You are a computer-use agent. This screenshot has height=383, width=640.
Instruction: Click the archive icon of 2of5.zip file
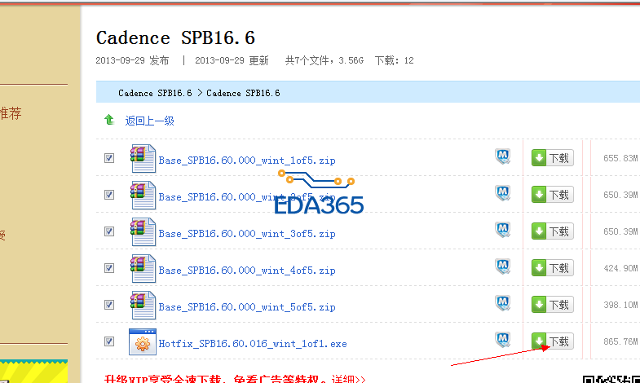click(x=143, y=195)
